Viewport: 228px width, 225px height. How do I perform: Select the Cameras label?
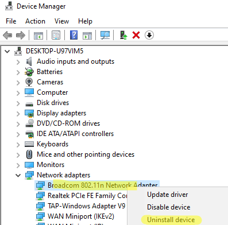[50, 82]
